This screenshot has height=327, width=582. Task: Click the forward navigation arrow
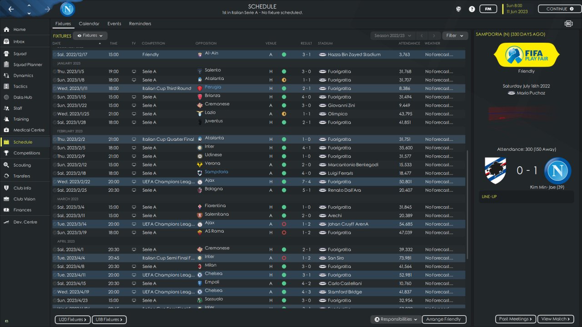(48, 9)
